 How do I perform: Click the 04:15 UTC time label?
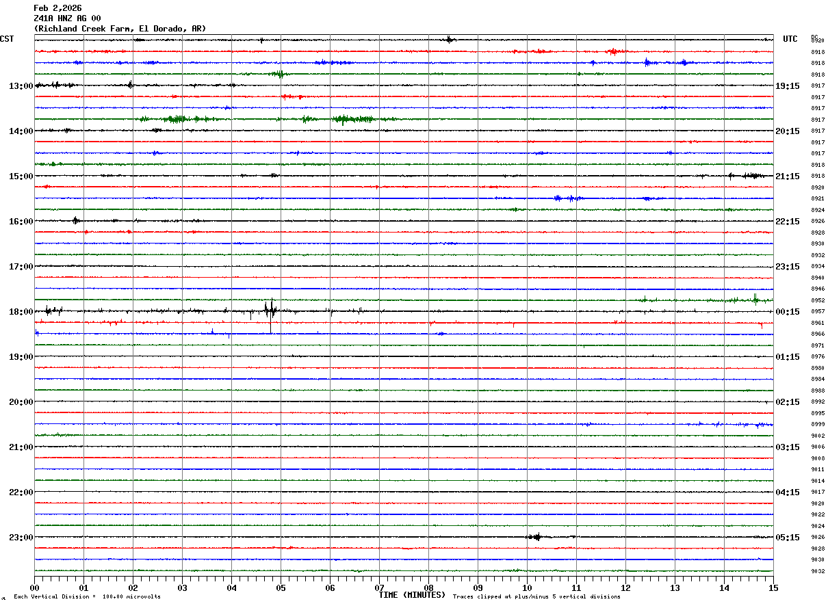pyautogui.click(x=788, y=492)
